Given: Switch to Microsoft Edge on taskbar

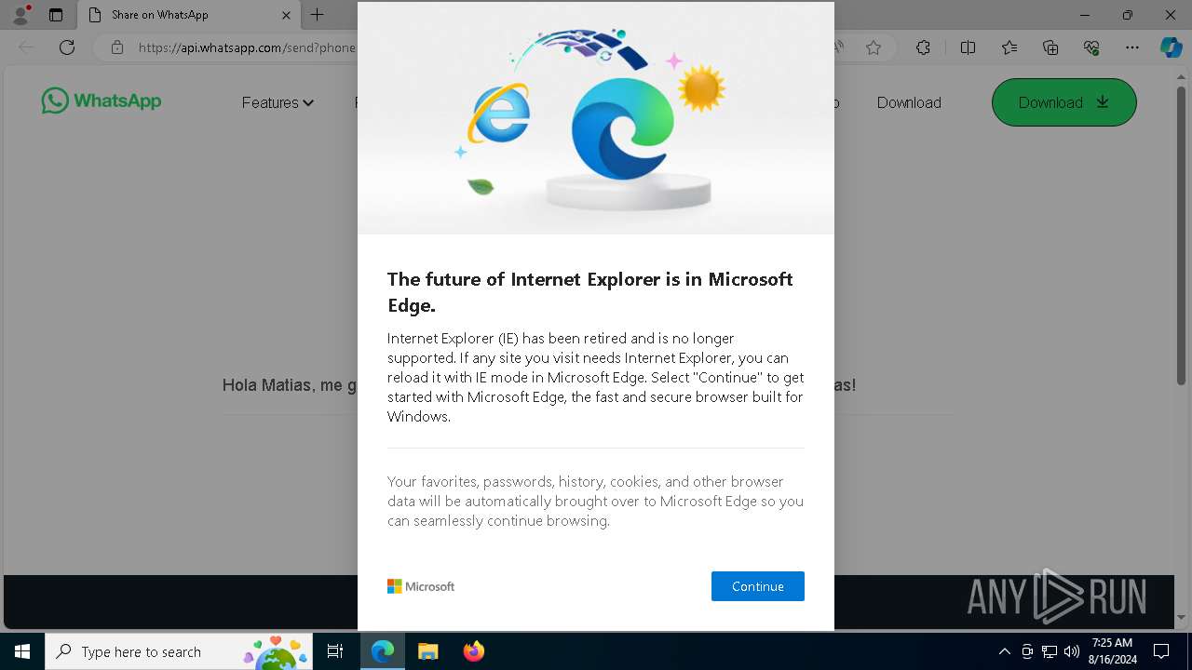Looking at the screenshot, I should click(x=383, y=651).
